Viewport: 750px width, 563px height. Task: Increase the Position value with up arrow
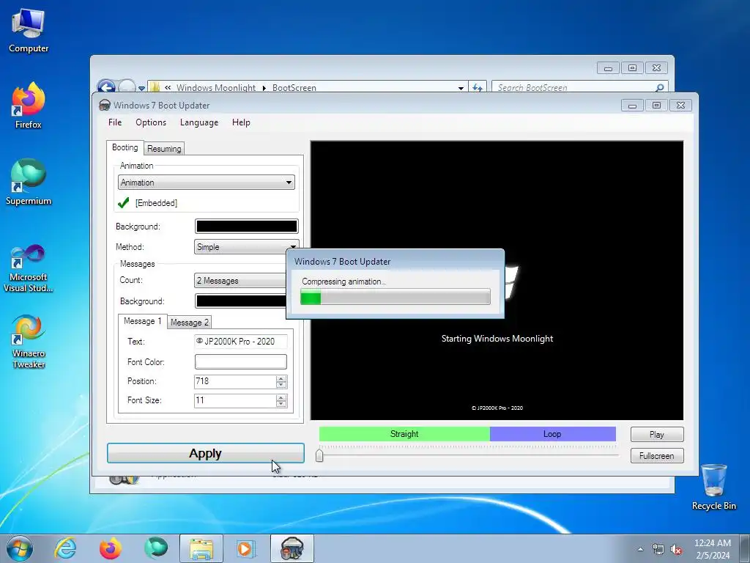[281, 379]
